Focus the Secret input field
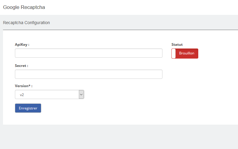Screen dimensions: 238x149 (89, 74)
